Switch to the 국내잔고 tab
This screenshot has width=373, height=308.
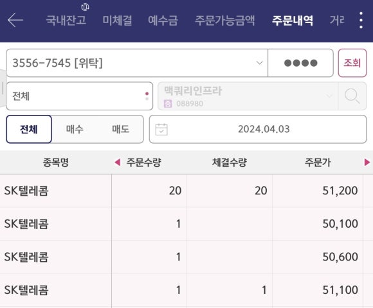(66, 20)
